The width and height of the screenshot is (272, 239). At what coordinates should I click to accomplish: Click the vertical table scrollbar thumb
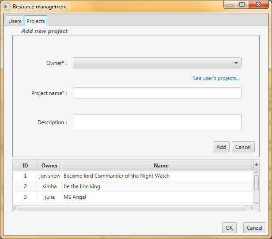tap(257, 182)
